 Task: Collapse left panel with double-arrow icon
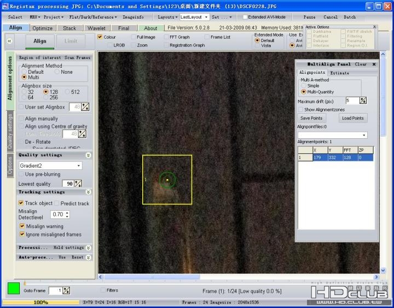coord(9,41)
